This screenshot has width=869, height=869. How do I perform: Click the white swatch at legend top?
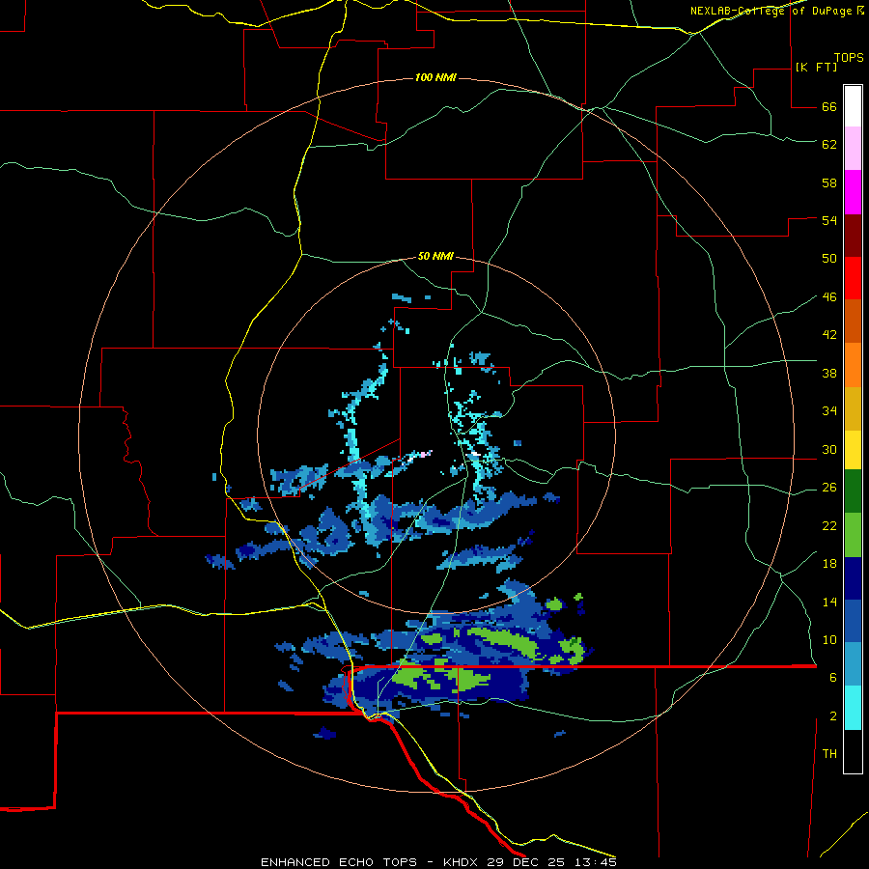pos(853,106)
